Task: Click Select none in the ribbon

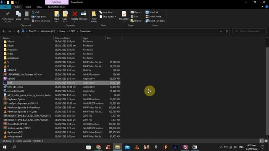Action: click(x=153, y=17)
